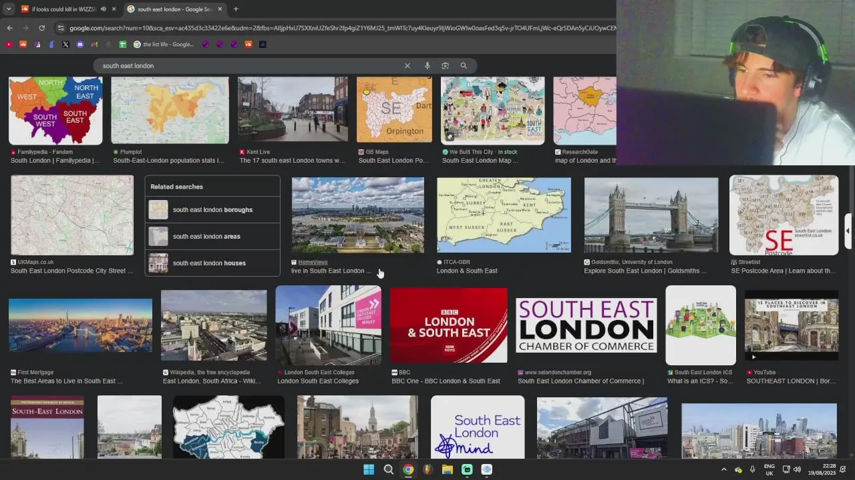Open the site information icon in address bar
855x480 pixels.
pos(61,28)
